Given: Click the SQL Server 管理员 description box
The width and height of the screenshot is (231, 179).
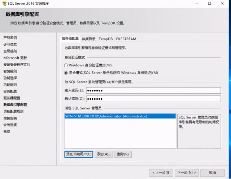Looking at the screenshot, I should [199, 131].
